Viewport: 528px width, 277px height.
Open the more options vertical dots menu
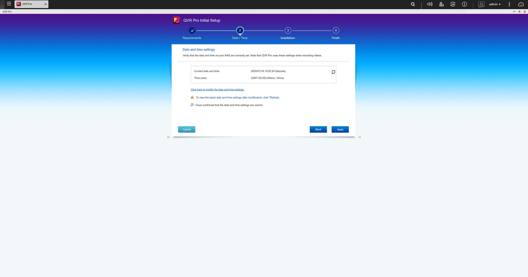coord(509,4)
